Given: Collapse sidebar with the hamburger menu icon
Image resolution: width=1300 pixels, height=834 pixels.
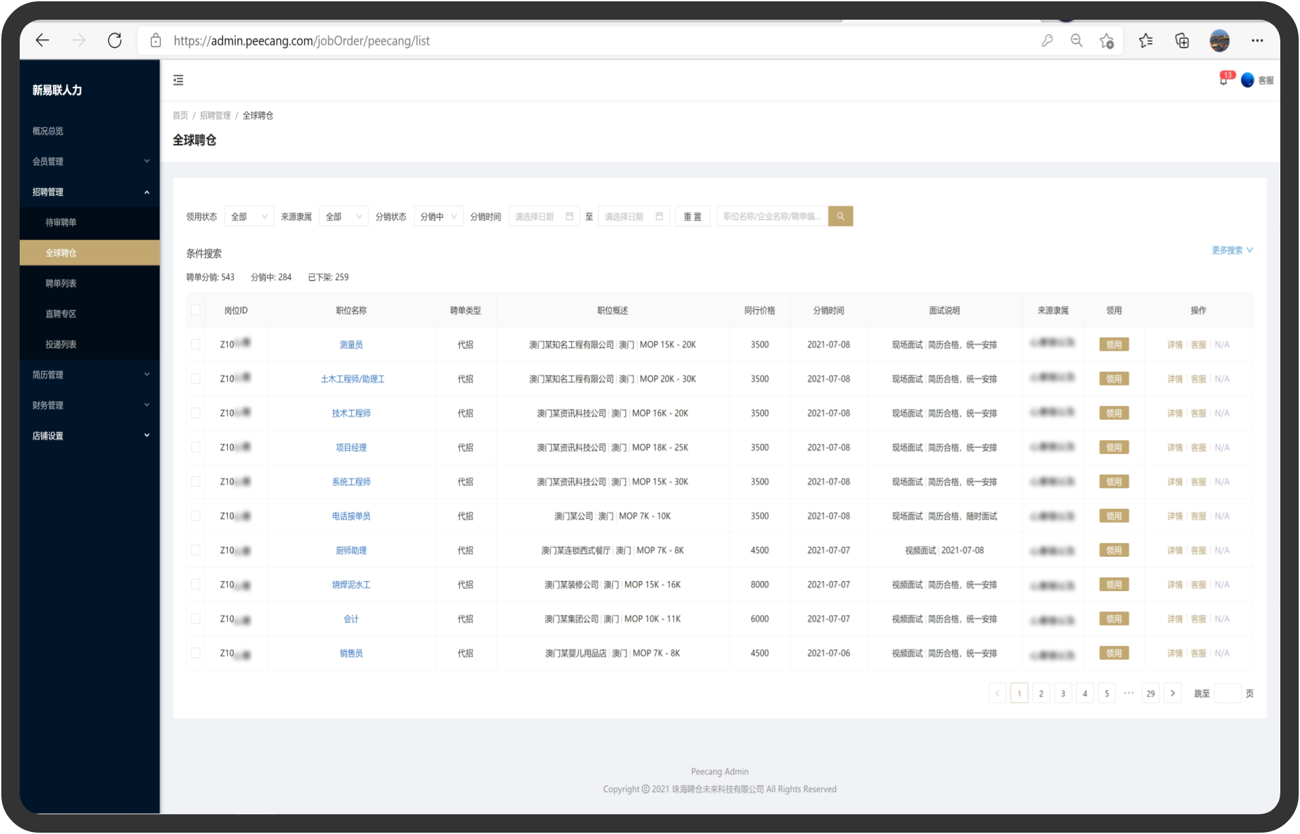Looking at the screenshot, I should 178,80.
